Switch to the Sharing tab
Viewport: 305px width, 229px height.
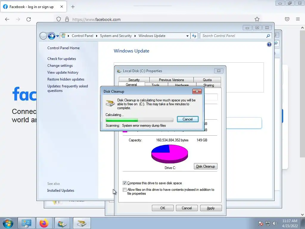click(208, 85)
